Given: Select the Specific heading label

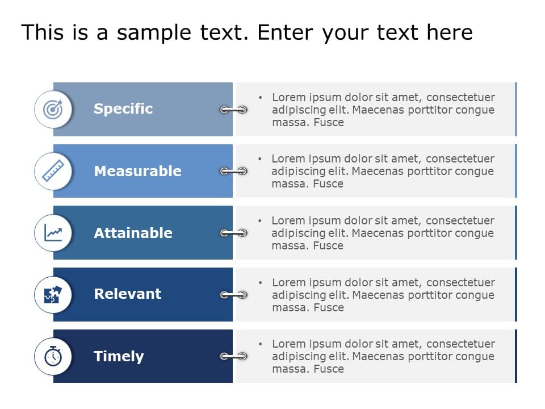Looking at the screenshot, I should click(123, 109).
